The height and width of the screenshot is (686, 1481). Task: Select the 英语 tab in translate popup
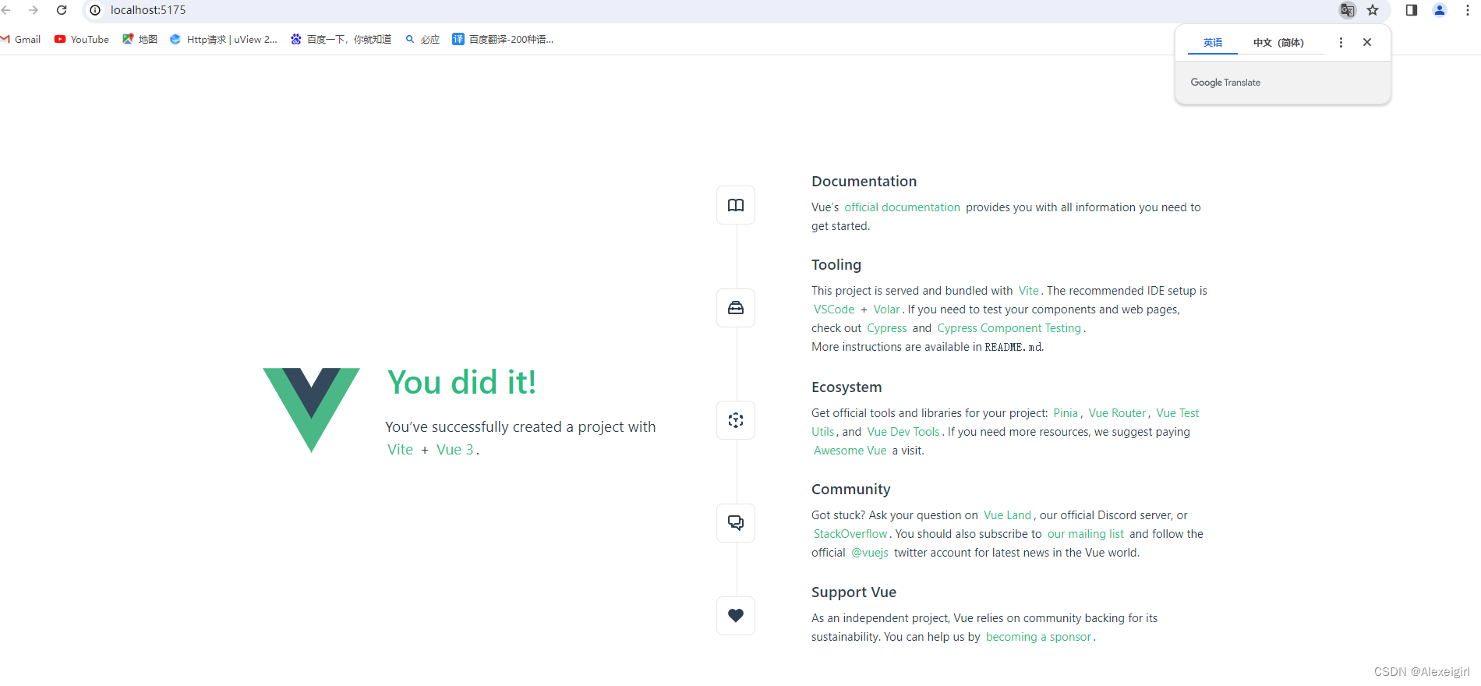click(1213, 43)
